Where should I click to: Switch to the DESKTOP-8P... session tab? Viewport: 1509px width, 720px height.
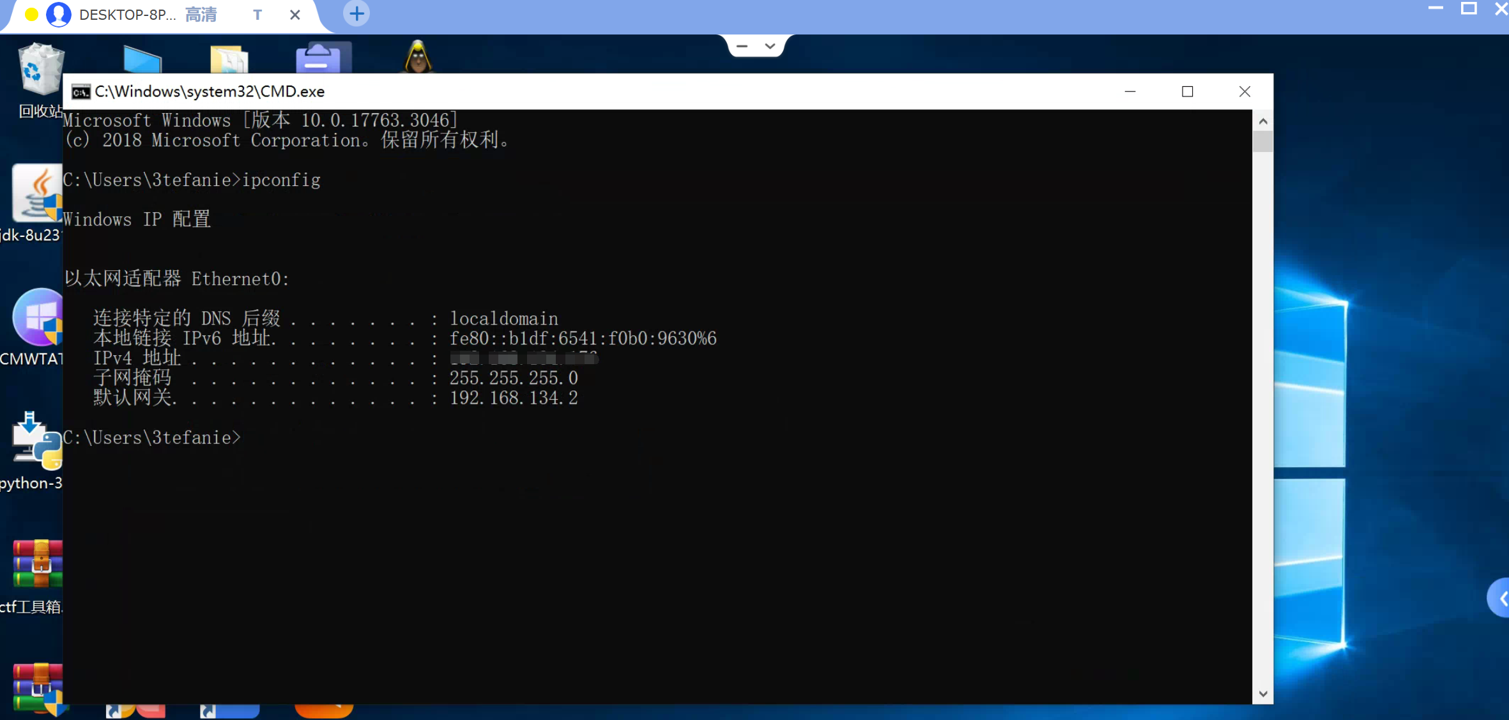(126, 14)
